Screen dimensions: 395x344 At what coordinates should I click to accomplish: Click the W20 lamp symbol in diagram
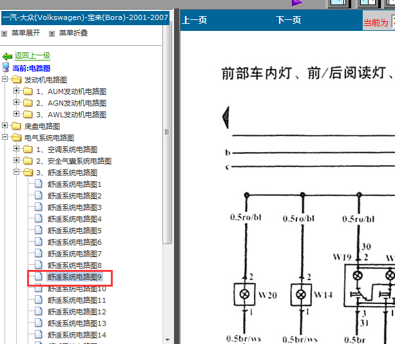tap(245, 294)
